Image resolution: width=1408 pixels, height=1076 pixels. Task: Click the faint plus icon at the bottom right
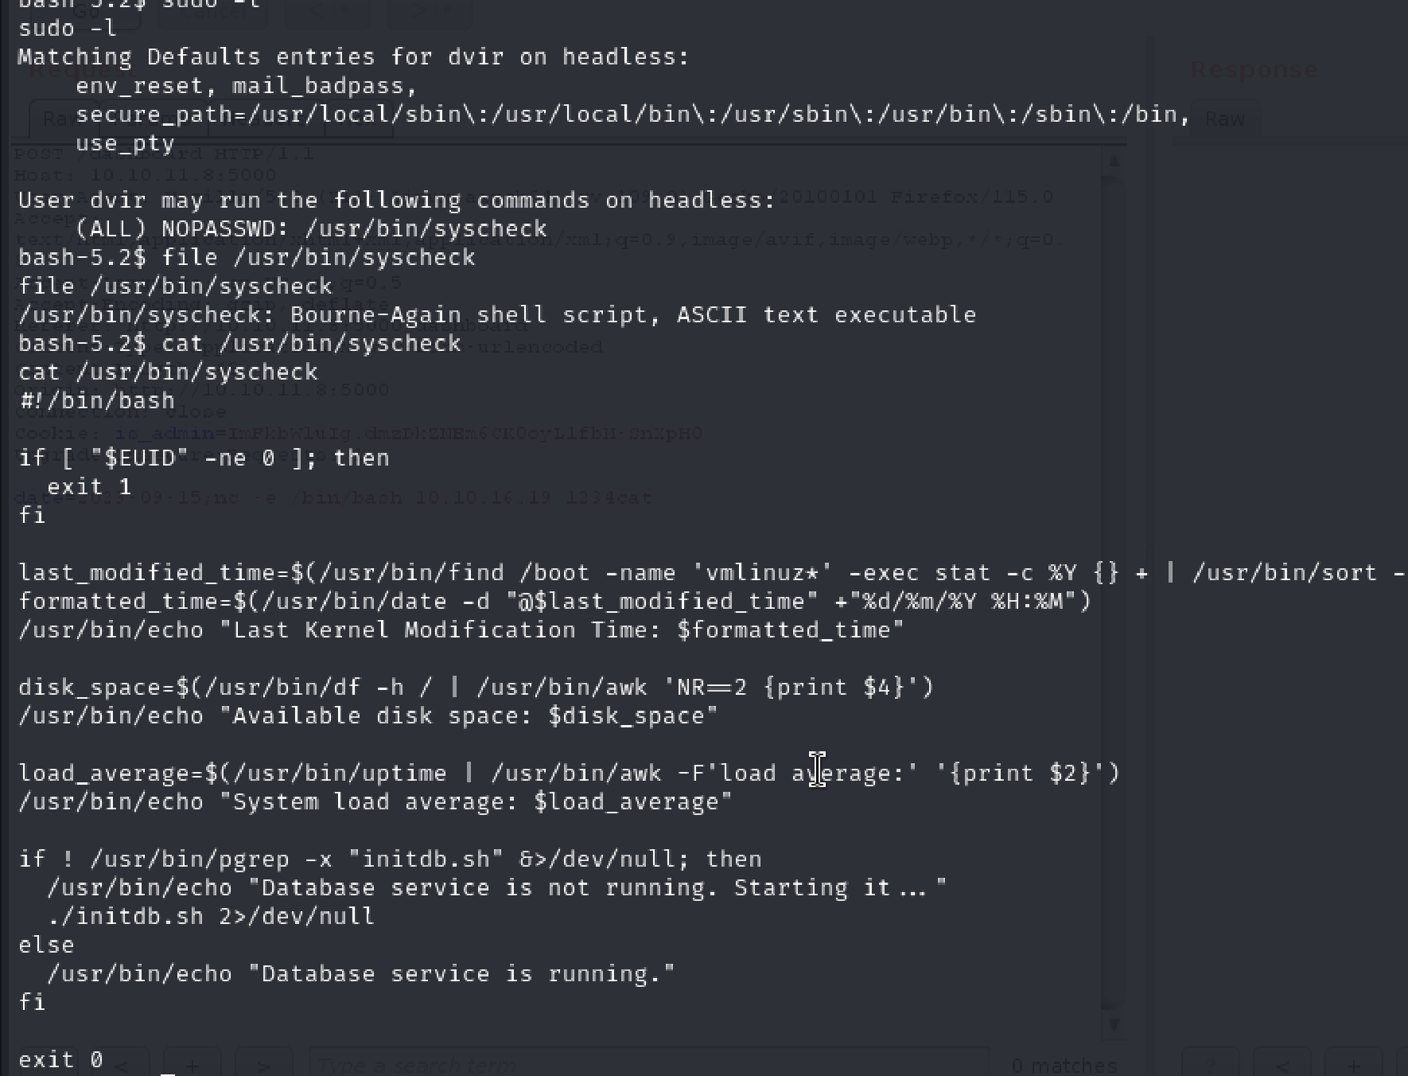[1352, 1066]
